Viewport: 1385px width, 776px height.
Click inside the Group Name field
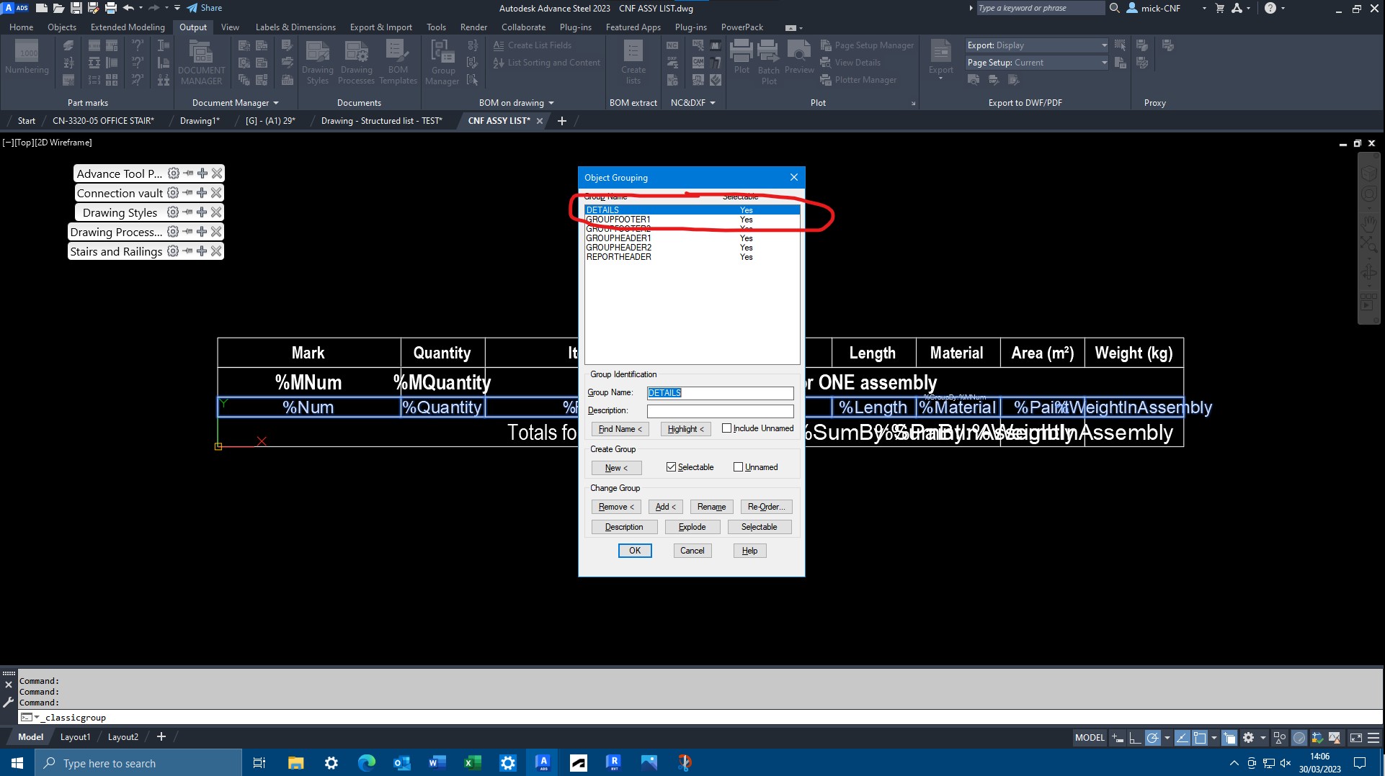720,392
